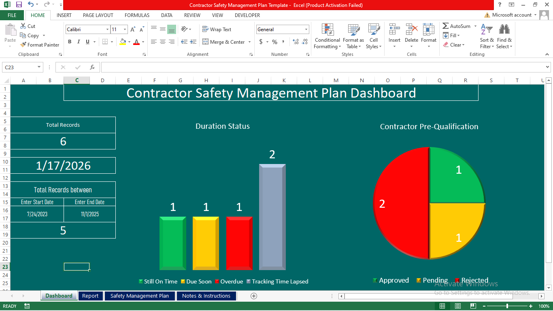Click the Clear button in Editing group
Viewport: 553px width, 311px height.
(x=453, y=45)
